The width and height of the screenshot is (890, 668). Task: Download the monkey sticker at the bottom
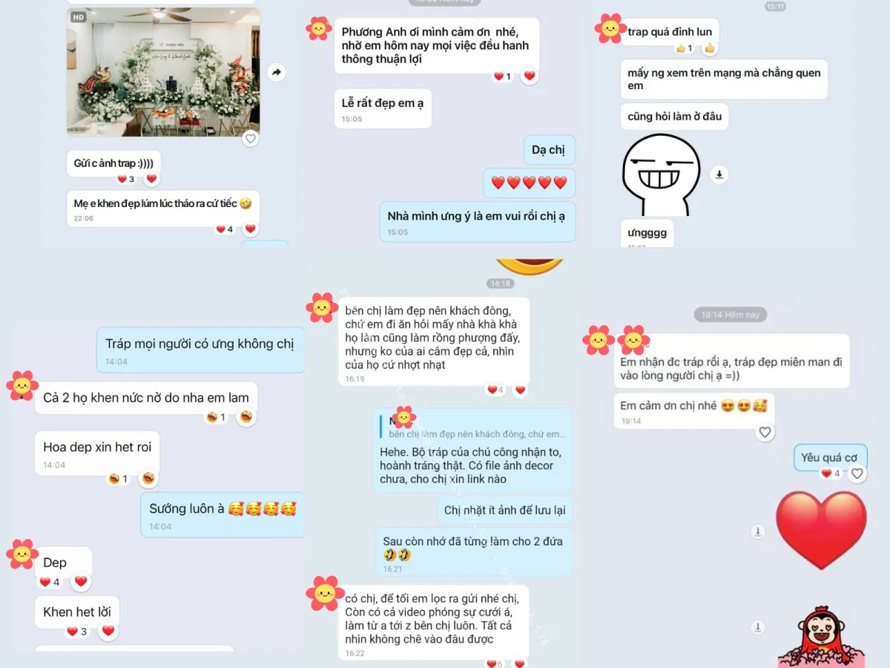point(757,627)
